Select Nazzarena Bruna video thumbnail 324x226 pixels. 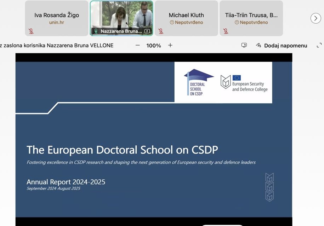[121, 18]
